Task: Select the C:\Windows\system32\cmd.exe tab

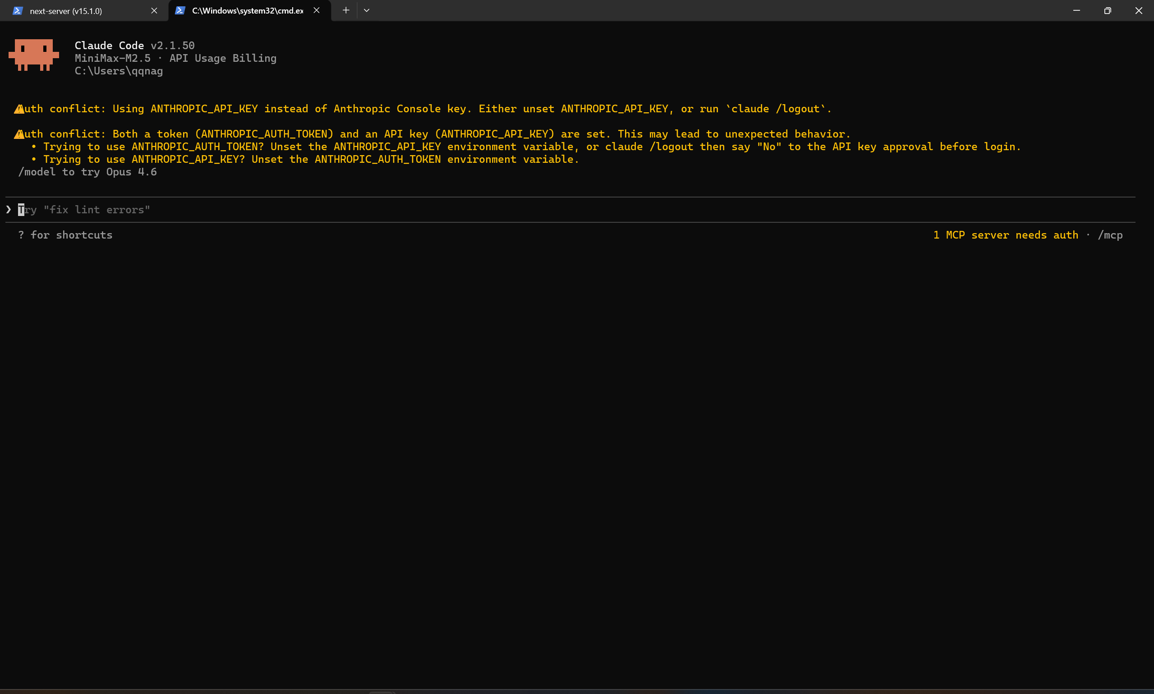Action: point(248,11)
